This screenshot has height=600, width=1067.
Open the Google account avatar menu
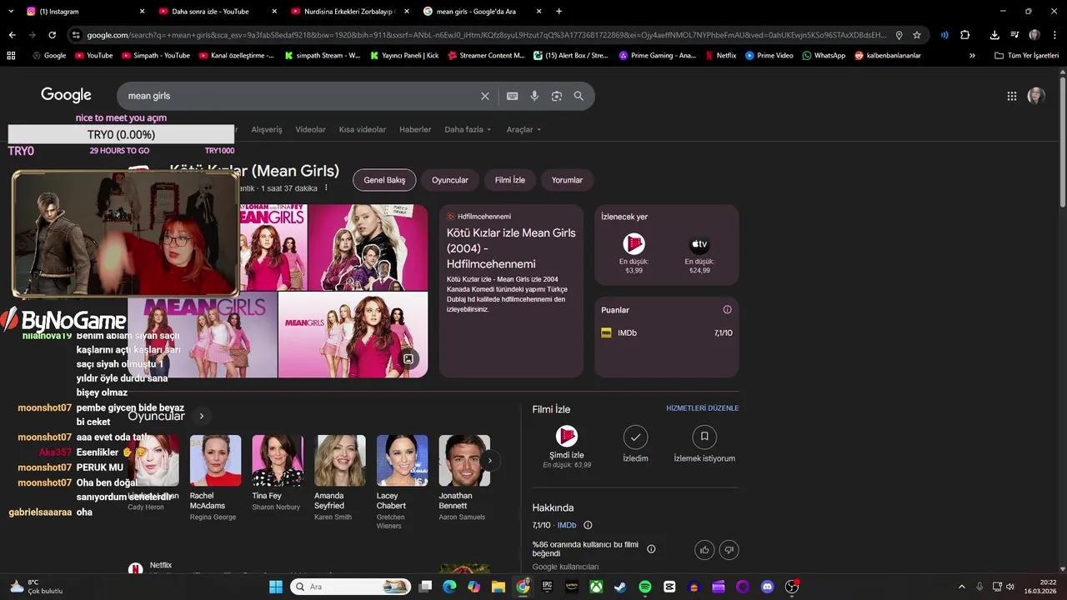tap(1036, 96)
